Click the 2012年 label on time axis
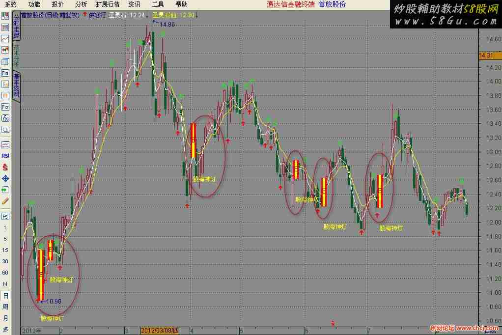502x335 pixels. tap(31, 331)
